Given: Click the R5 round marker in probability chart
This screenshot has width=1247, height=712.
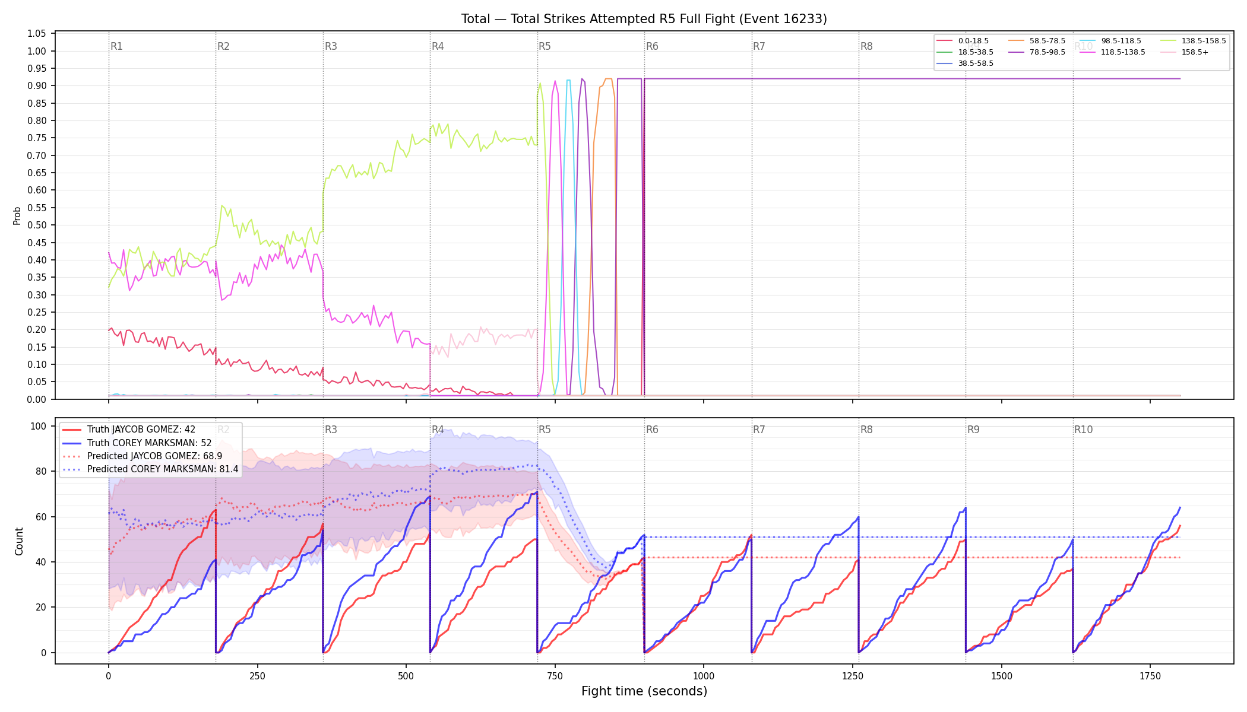Looking at the screenshot, I should pyautogui.click(x=545, y=46).
